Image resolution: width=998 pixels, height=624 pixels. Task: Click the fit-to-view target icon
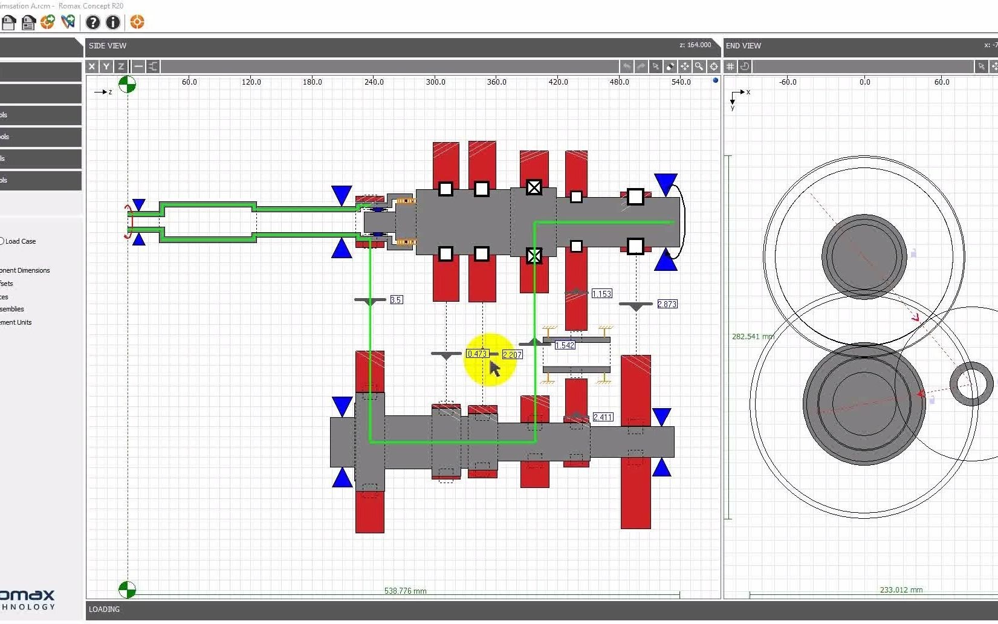pos(714,67)
